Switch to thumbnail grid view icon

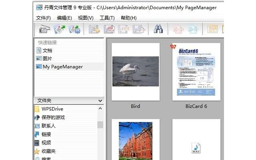click(x=212, y=29)
